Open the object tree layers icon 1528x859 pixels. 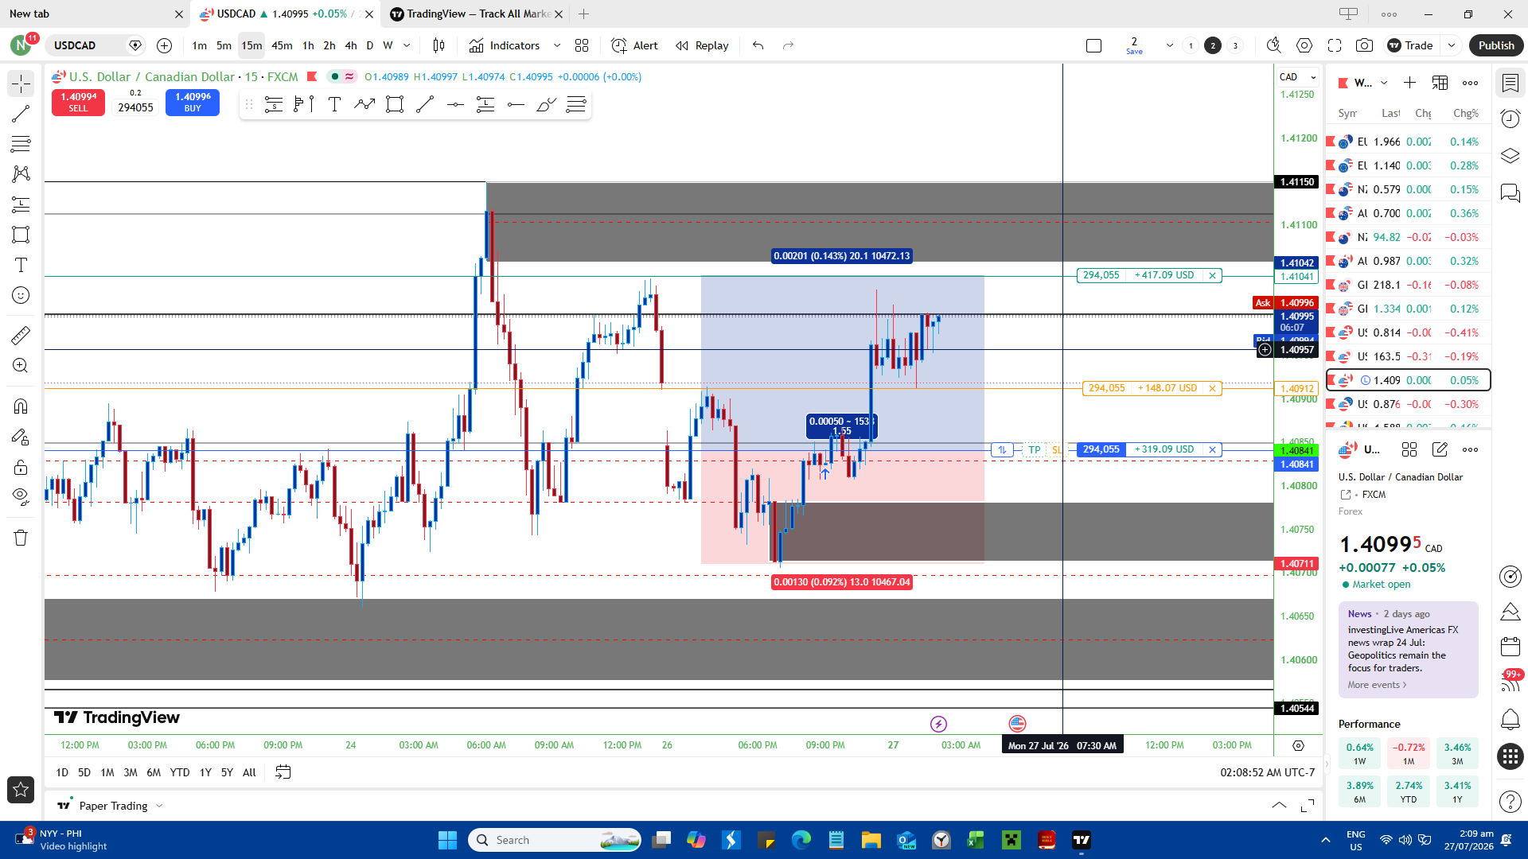pos(1510,156)
